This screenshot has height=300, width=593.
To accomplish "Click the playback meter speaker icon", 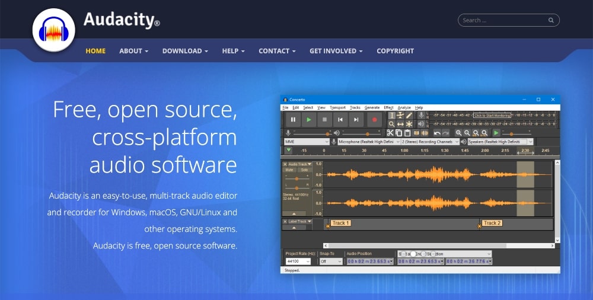I will coord(421,124).
